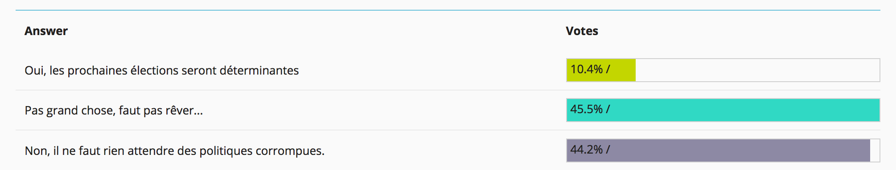Select answer 'Pas grand chose, faut pas rêver...'
The width and height of the screenshot is (896, 170).
[x=114, y=111]
